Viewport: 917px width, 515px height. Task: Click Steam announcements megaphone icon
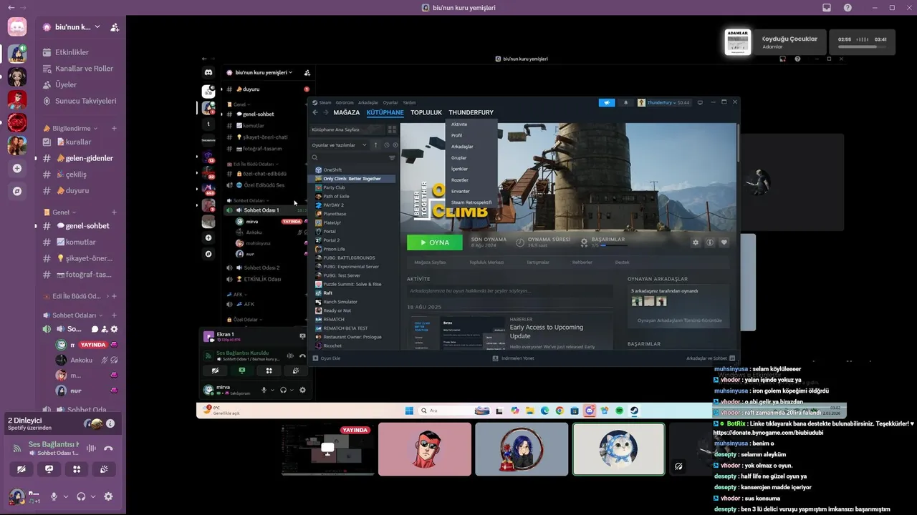pyautogui.click(x=607, y=102)
